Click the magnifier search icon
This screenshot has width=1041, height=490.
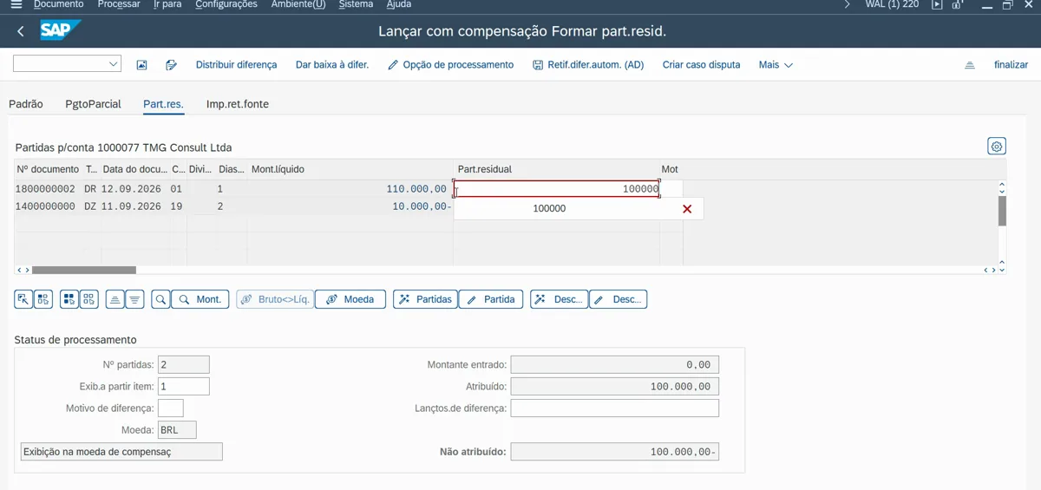(160, 299)
